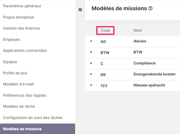
Task: Expand the C Compliance row
Action: pyautogui.click(x=91, y=63)
